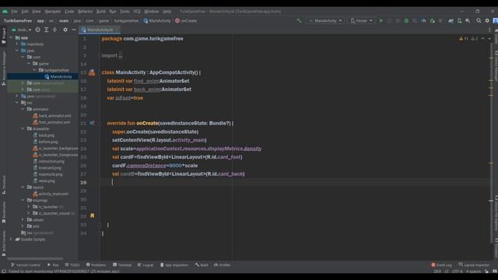Click the override gutter icon at onCreate line
Image resolution: width=498 pixels, height=280 pixels.
[x=92, y=123]
